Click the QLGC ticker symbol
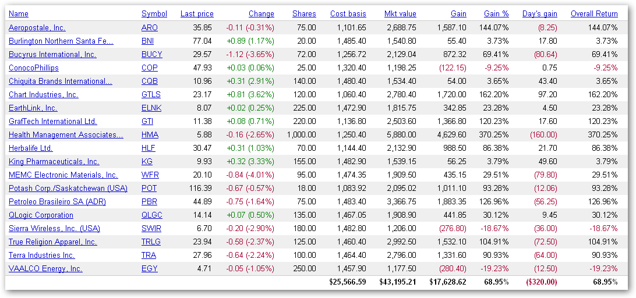Viewport: 636px width, 298px height. point(152,215)
